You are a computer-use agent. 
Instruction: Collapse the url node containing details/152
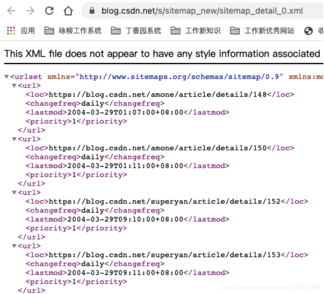(x=14, y=192)
